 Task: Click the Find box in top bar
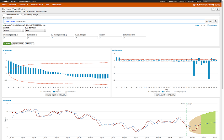click(x=211, y=1)
